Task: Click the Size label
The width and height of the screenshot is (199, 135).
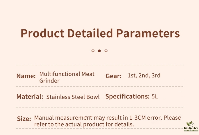Action: 24,119
